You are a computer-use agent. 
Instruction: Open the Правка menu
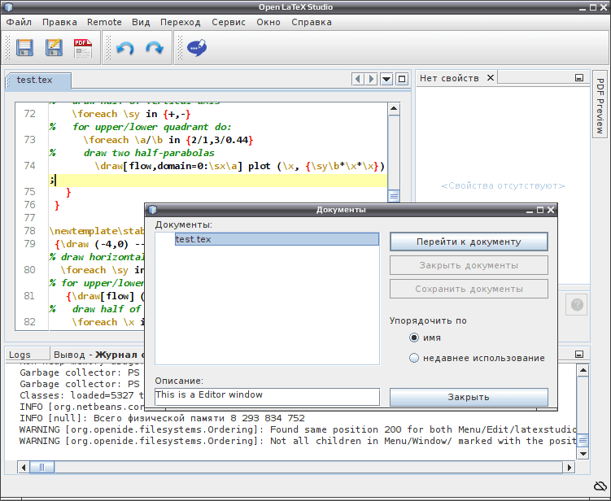pyautogui.click(x=59, y=22)
